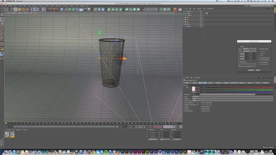Viewport: 276px width, 155px height.
Task: Toggle the Points Center checkbox
Action: click(260, 49)
